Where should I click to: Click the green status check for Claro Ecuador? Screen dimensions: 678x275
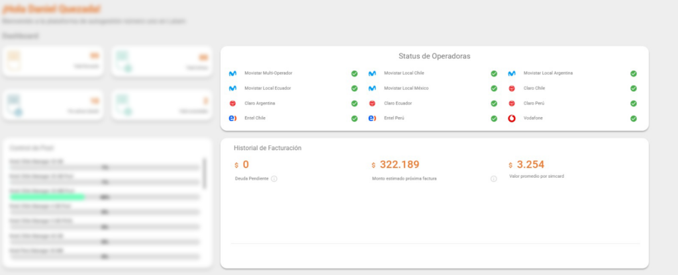[x=494, y=104]
